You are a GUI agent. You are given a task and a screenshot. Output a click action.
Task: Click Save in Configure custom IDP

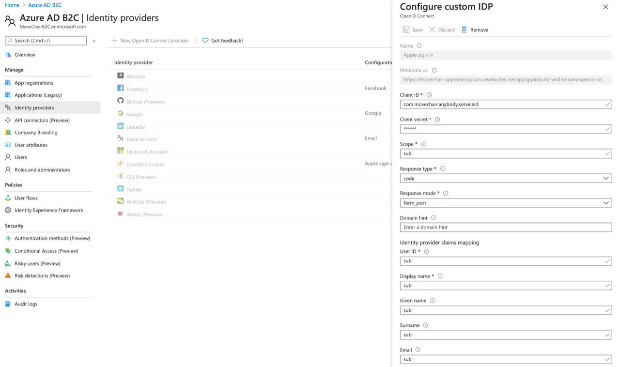pyautogui.click(x=413, y=30)
